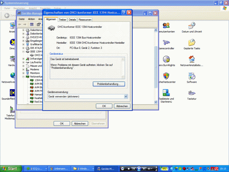Switch to the Ressourcen tab

pyautogui.click(x=85, y=20)
